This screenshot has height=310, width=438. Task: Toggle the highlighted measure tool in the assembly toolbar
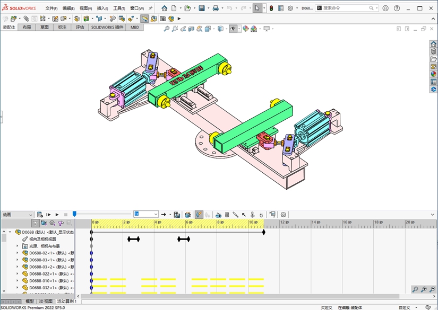click(x=144, y=19)
